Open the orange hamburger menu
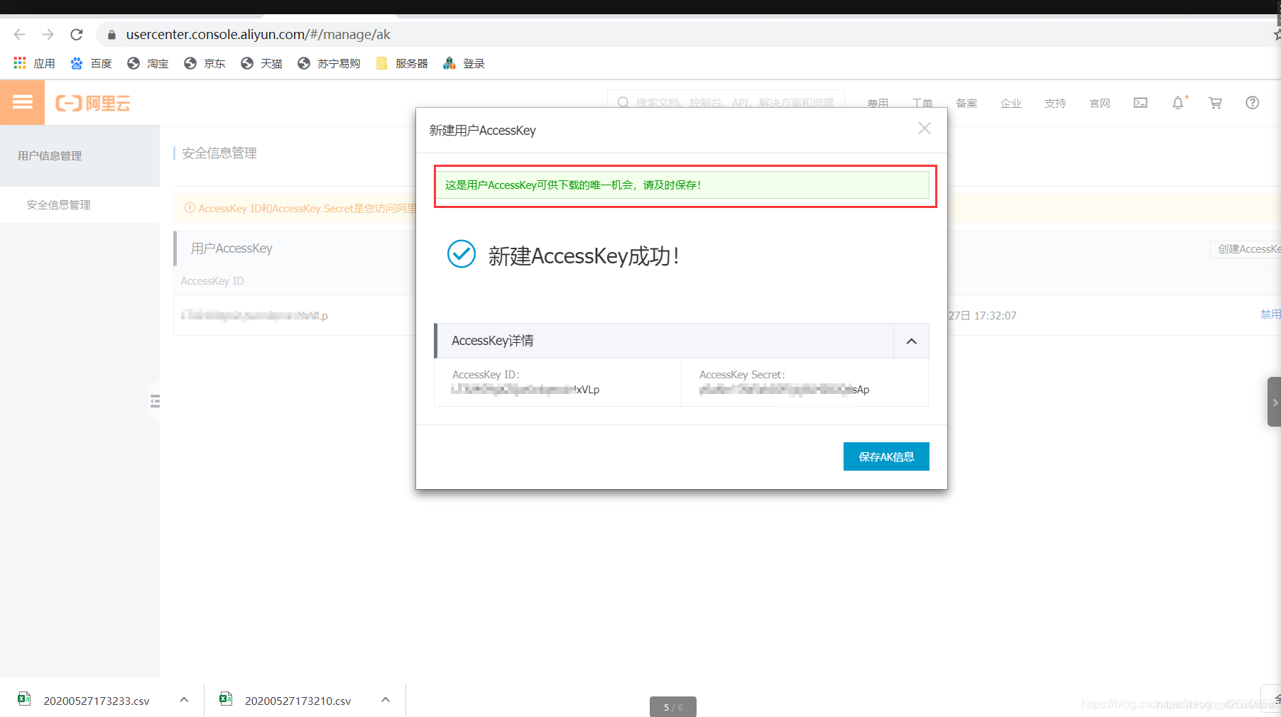The height and width of the screenshot is (717, 1281). click(22, 102)
